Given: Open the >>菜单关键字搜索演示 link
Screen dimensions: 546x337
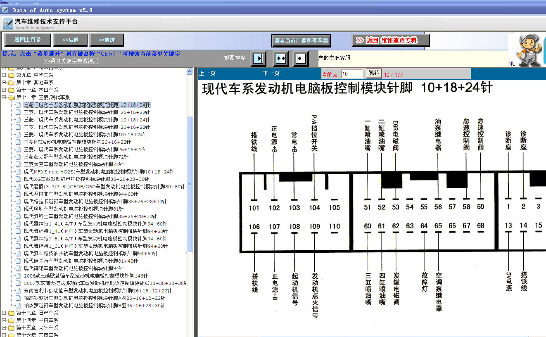Looking at the screenshot, I should (x=71, y=61).
